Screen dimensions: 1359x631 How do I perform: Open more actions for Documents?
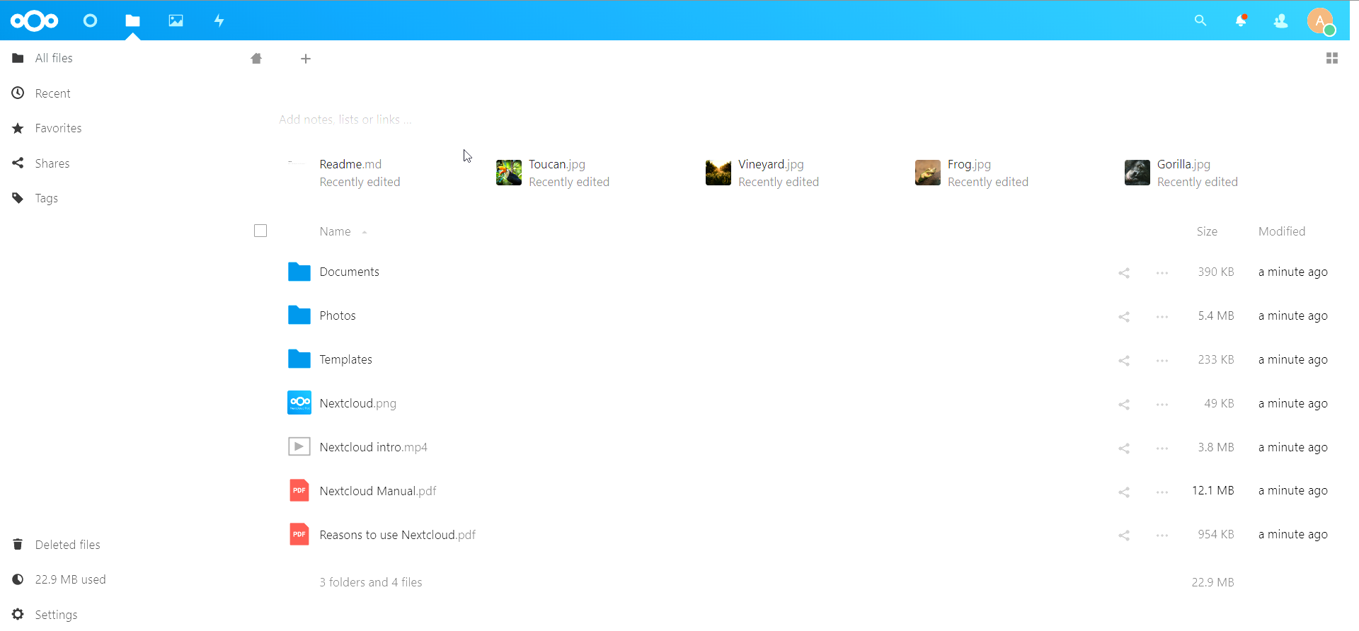pyautogui.click(x=1162, y=272)
